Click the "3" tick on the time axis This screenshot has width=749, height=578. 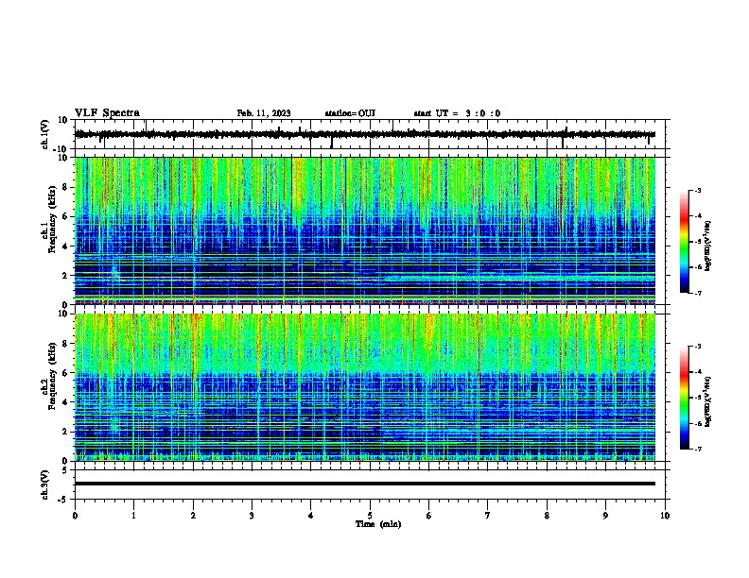pyautogui.click(x=252, y=516)
